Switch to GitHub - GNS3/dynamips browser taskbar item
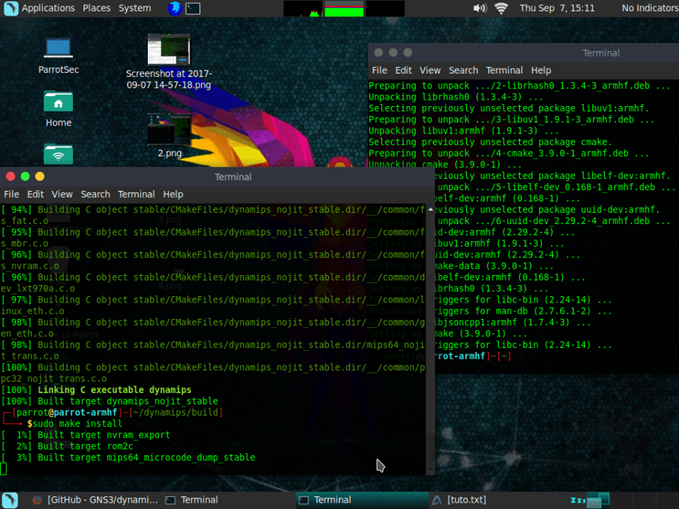The height and width of the screenshot is (509, 679). click(x=95, y=500)
